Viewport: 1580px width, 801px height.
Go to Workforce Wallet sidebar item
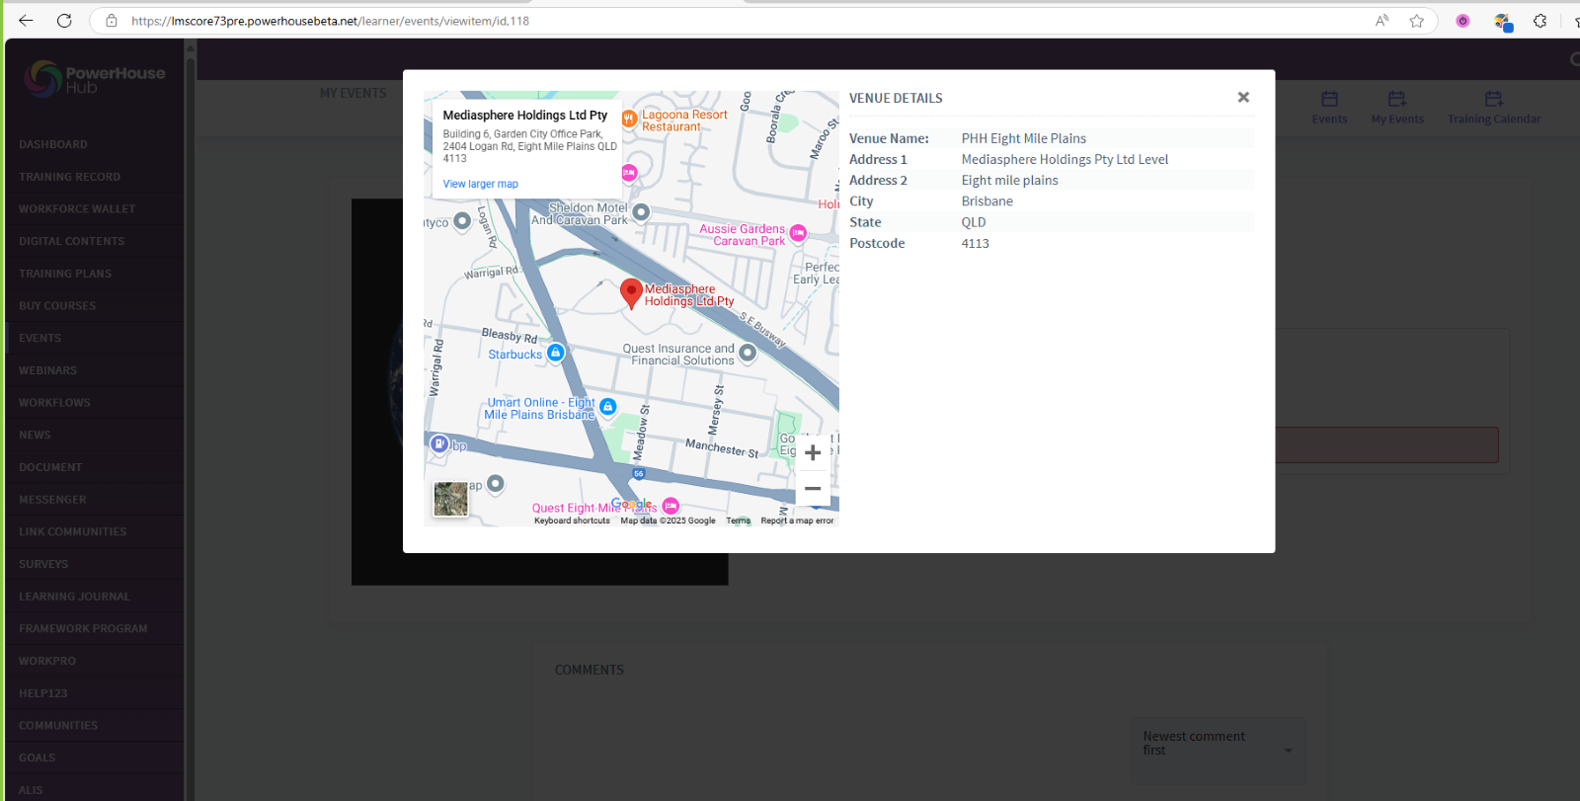[x=77, y=209]
